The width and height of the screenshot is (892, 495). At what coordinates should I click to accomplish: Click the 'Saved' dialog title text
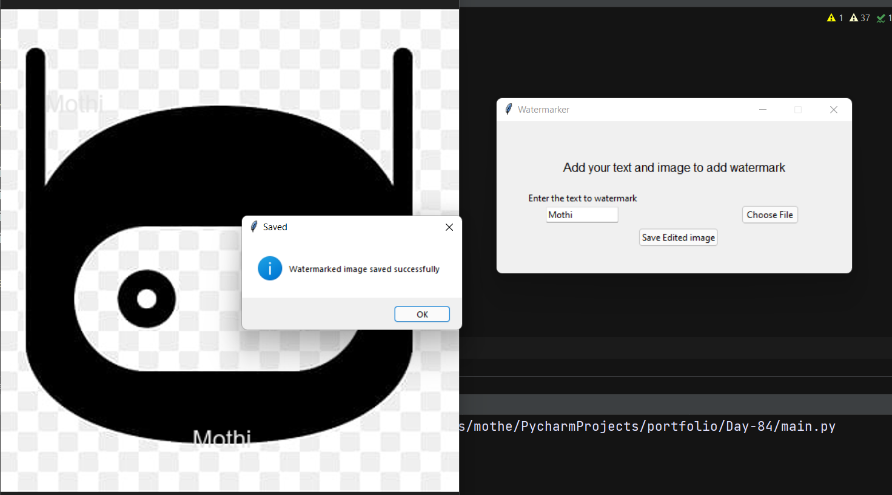point(275,227)
